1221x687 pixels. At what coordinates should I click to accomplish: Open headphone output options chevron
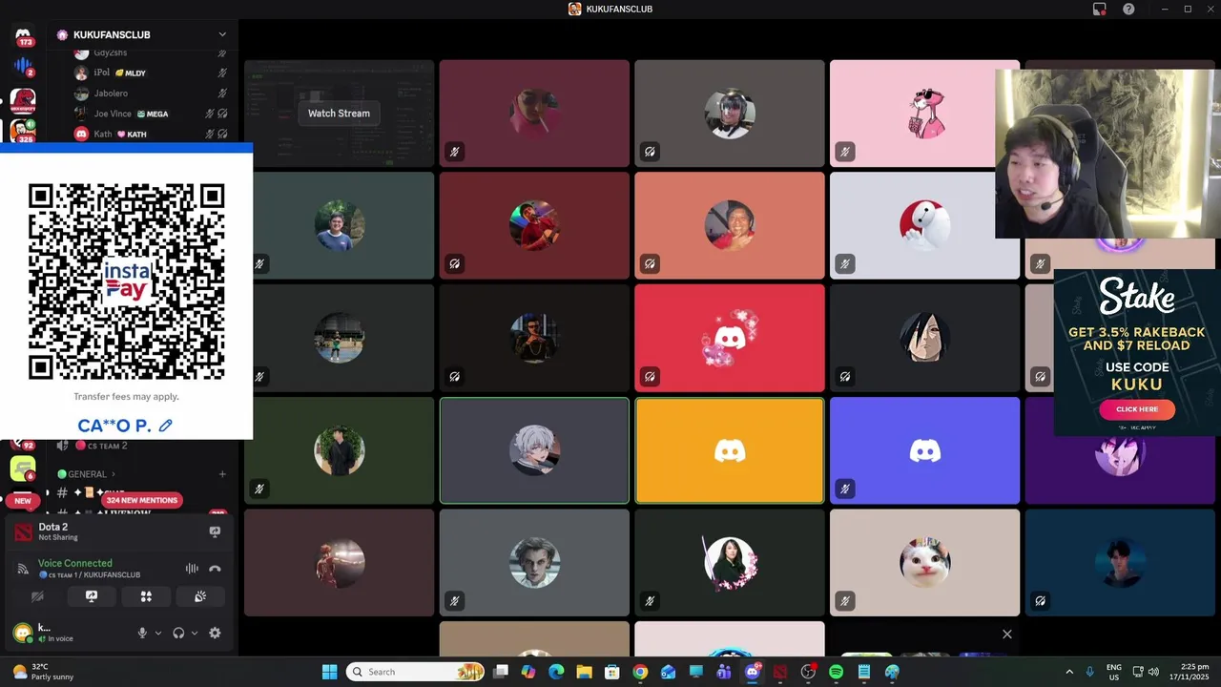click(195, 633)
